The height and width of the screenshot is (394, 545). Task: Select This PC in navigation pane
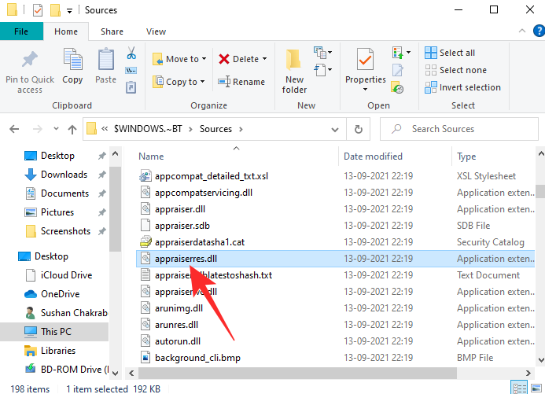[x=57, y=331]
